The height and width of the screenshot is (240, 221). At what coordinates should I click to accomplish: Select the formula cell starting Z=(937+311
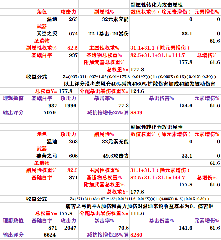139,77
